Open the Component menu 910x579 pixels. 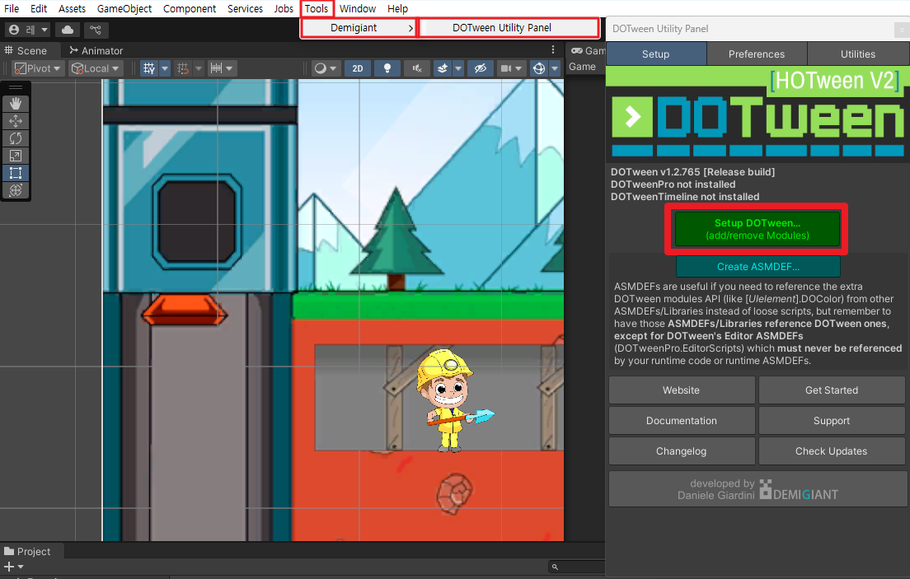click(190, 9)
